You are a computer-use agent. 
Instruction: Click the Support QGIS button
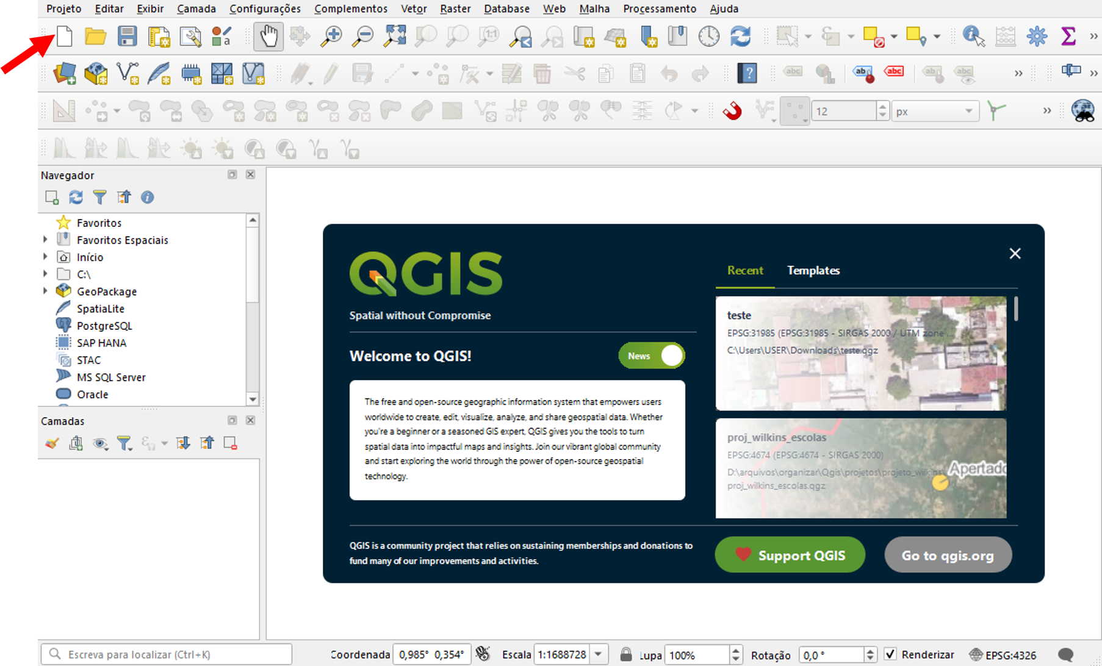(790, 555)
